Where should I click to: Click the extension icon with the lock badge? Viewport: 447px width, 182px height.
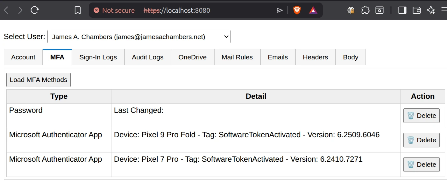point(351,10)
